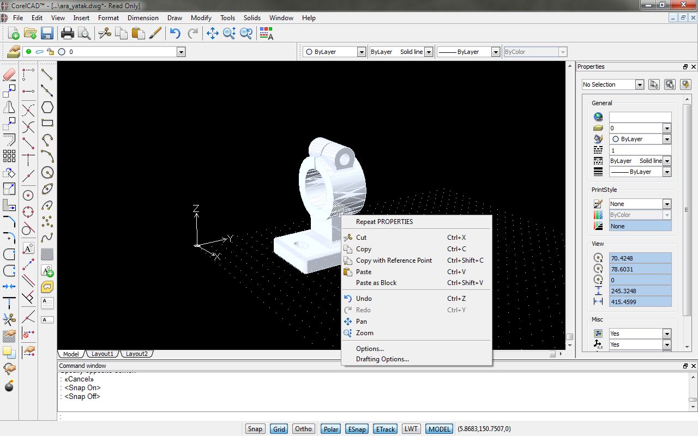Select the Hatch fill tool
Image resolution: width=698 pixels, height=436 pixels.
[x=47, y=254]
